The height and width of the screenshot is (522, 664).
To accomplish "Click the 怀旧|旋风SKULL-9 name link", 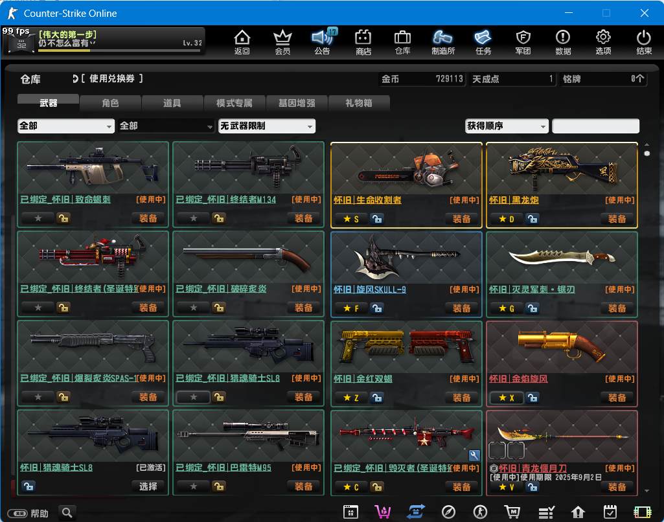I will click(370, 289).
